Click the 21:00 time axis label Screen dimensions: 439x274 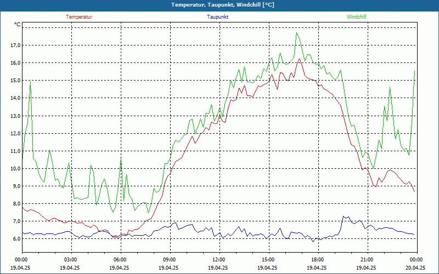368,260
